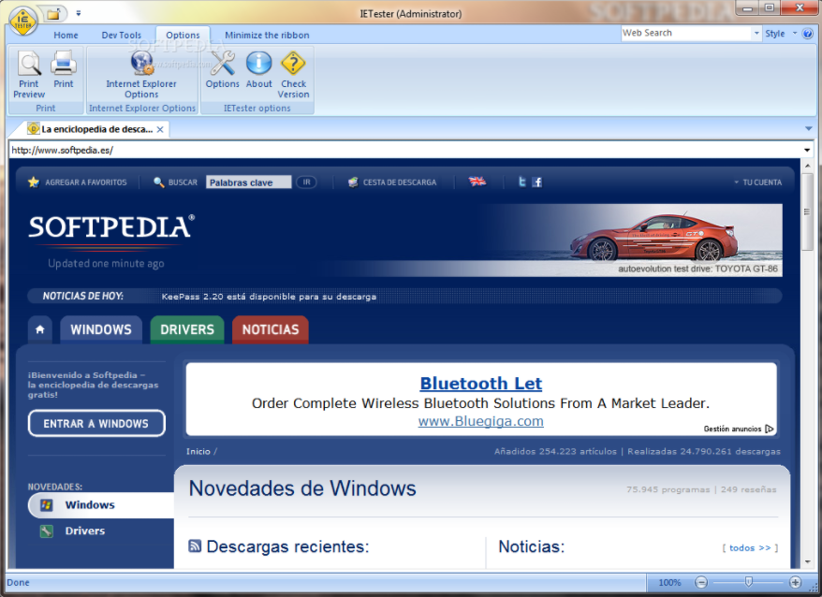Select the Options ribbon tab
822x597 pixels.
pyautogui.click(x=183, y=36)
